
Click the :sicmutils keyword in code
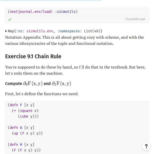click(65, 12)
